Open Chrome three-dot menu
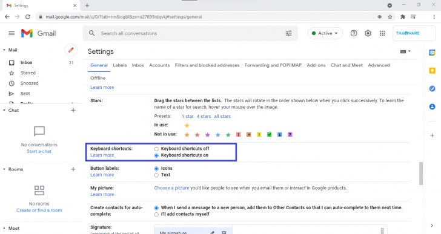The height and width of the screenshot is (234, 441). pyautogui.click(x=434, y=17)
